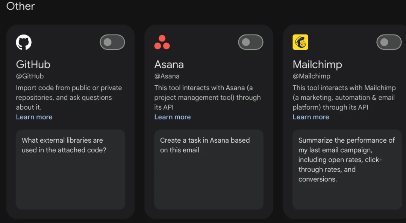Click the Mailchimp card title

(x=317, y=64)
